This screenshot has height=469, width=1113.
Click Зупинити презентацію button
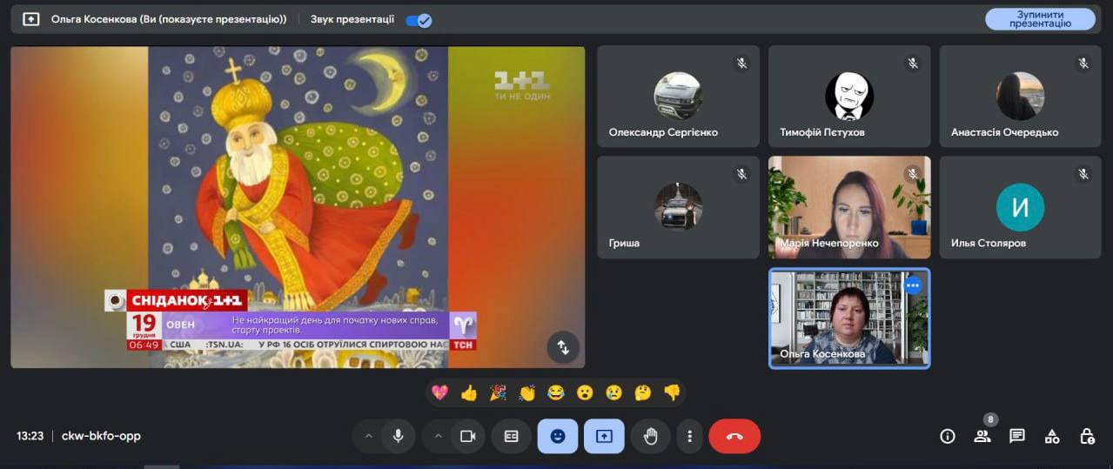point(1040,19)
